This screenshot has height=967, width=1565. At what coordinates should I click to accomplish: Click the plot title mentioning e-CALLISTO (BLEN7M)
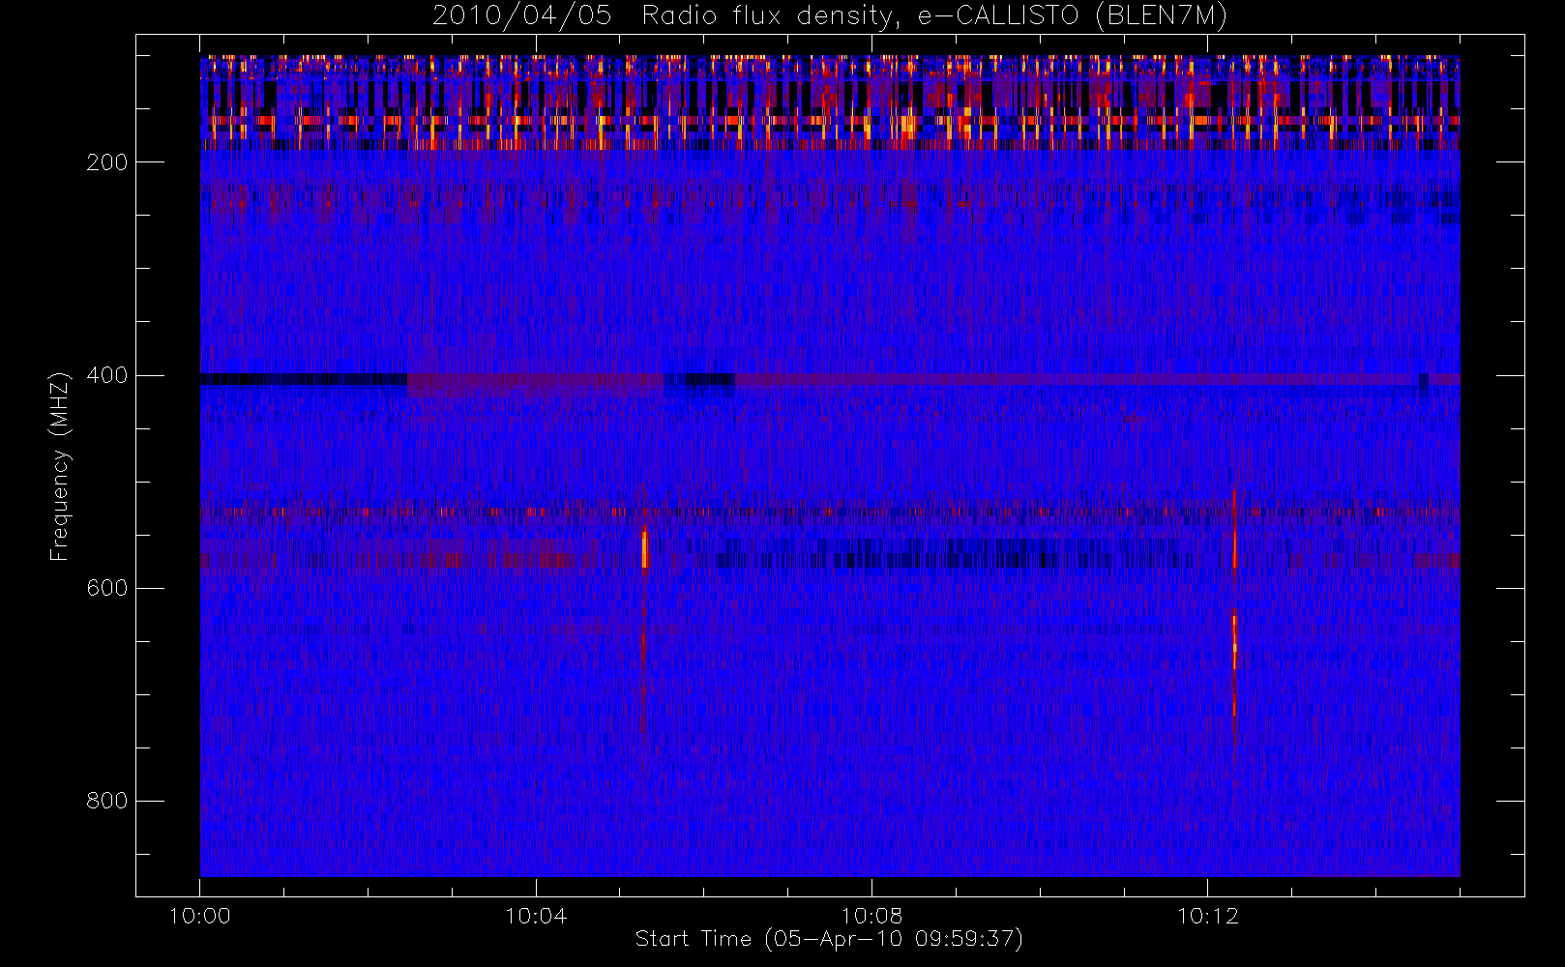coord(829,15)
